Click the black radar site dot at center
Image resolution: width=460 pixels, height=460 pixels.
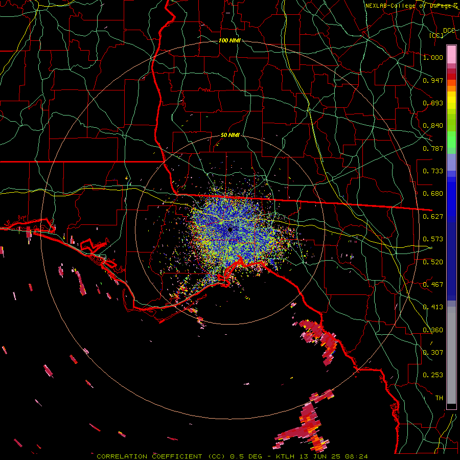click(x=230, y=229)
